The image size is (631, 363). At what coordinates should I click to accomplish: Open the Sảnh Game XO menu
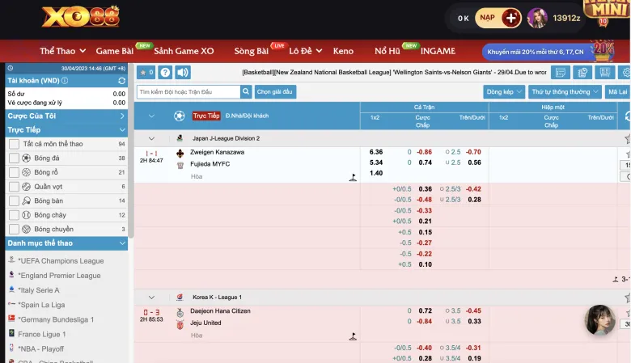coord(184,51)
